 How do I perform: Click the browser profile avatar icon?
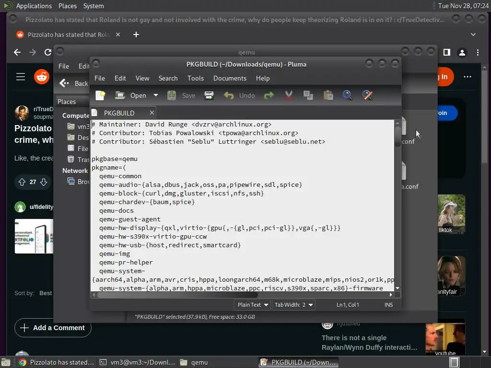462,52
